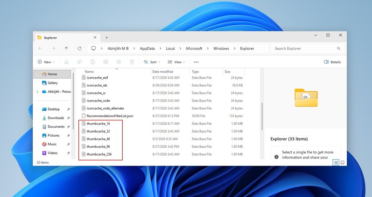Viewport: 372px width, 197px height.
Task: Expand chevron after Abhijith M B breadcrumb
Action: (x=134, y=48)
